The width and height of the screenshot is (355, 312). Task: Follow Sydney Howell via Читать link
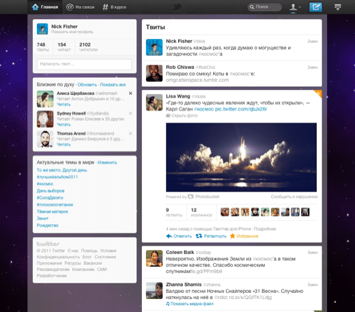coord(63,124)
